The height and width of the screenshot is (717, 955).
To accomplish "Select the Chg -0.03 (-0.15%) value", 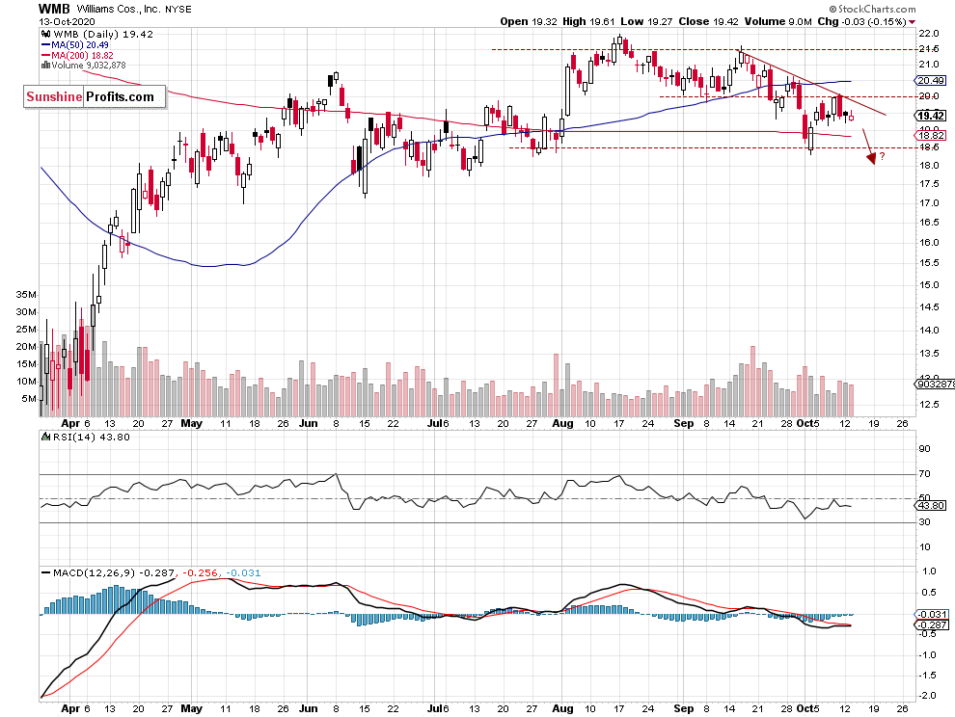I will tap(861, 21).
